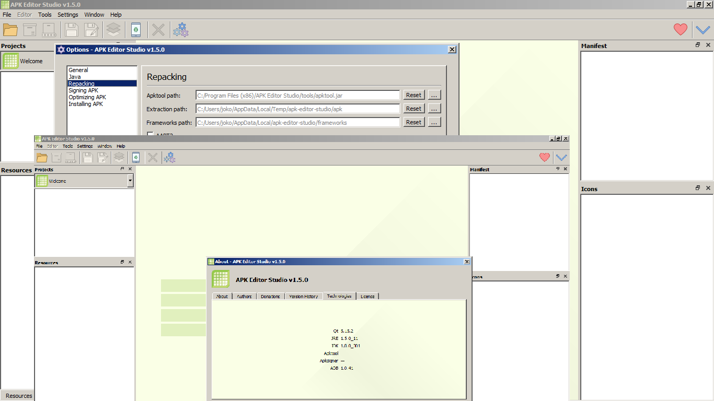Screen dimensions: 714x401
Task: Click the archive box icon in main toolbar
Action: (x=30, y=30)
